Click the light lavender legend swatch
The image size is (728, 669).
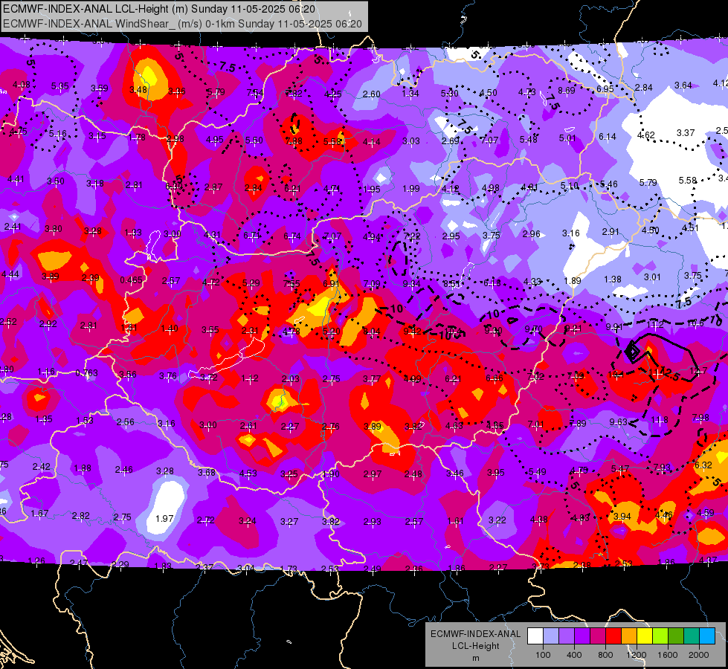pyautogui.click(x=550, y=636)
